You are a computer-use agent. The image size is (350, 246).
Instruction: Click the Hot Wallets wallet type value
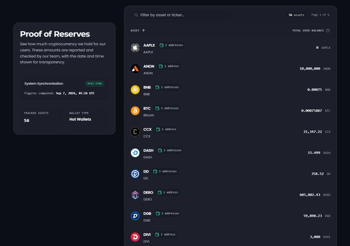80,119
